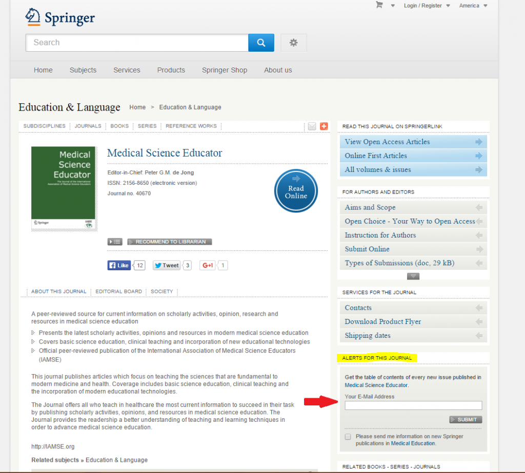Click the Medical Science Educator cover thumbnail
The height and width of the screenshot is (473, 525).
pyautogui.click(x=64, y=188)
